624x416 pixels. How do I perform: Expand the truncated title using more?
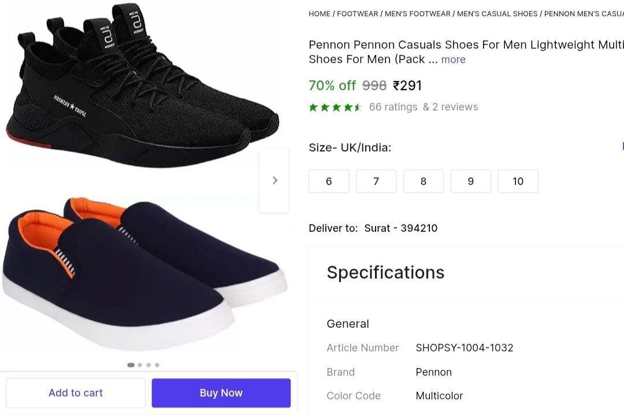pos(453,60)
